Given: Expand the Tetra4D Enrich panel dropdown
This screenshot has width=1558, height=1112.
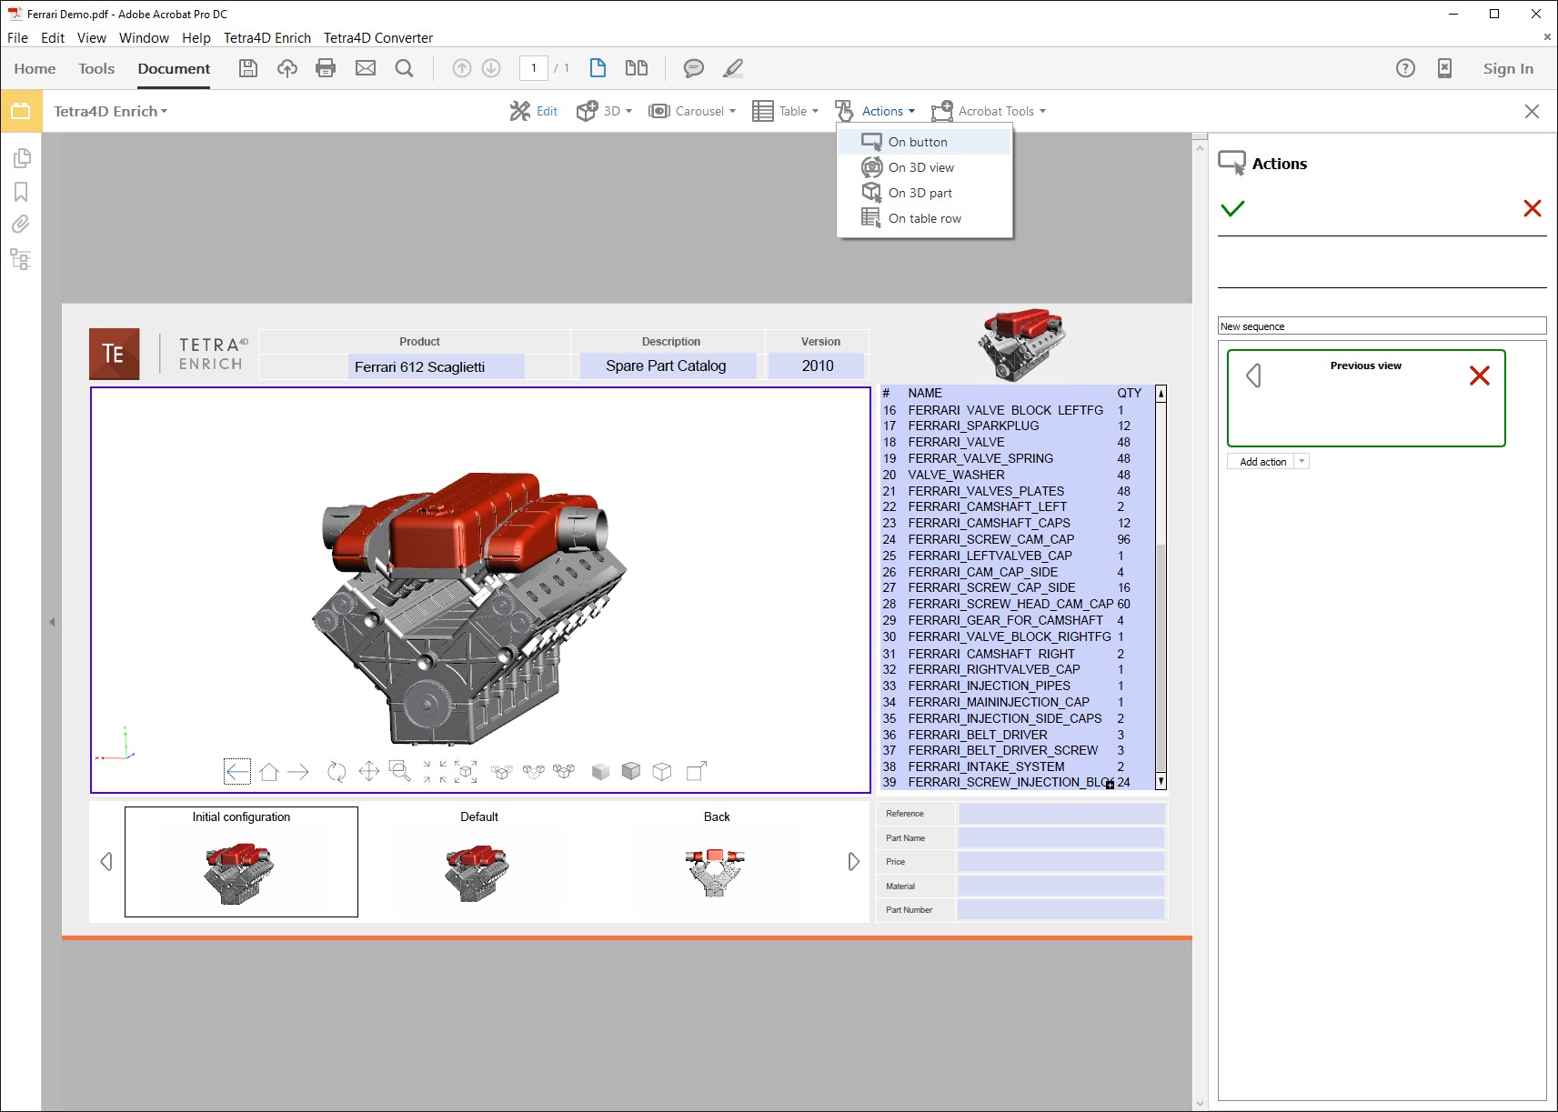Looking at the screenshot, I should point(111,111).
